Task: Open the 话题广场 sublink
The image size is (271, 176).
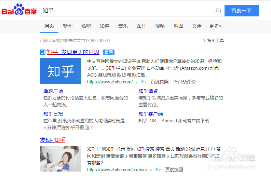Action: 53,91
